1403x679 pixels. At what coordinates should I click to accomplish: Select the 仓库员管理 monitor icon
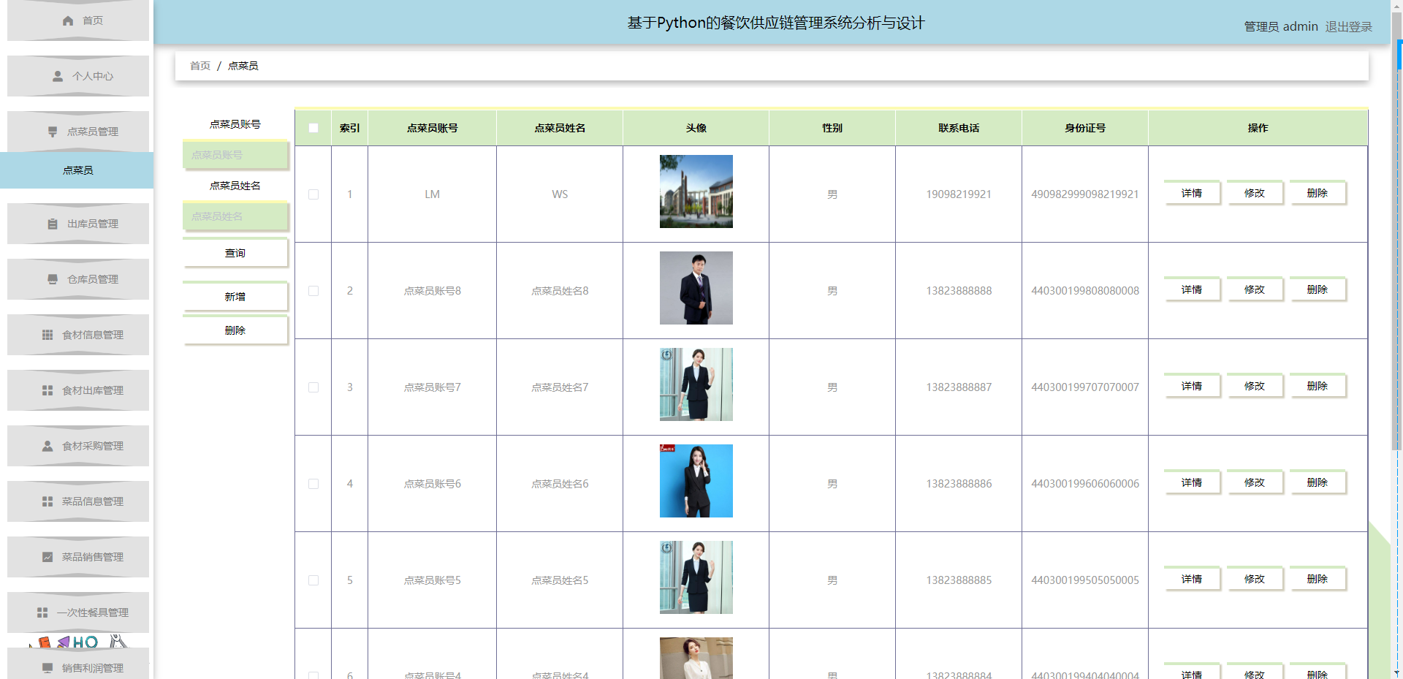(51, 279)
